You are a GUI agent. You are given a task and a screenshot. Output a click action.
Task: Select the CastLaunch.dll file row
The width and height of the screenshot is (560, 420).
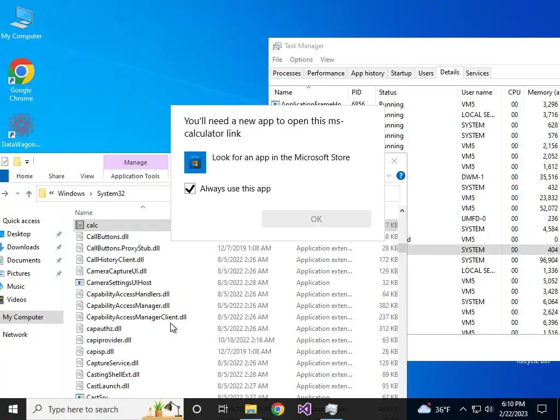tap(236, 386)
